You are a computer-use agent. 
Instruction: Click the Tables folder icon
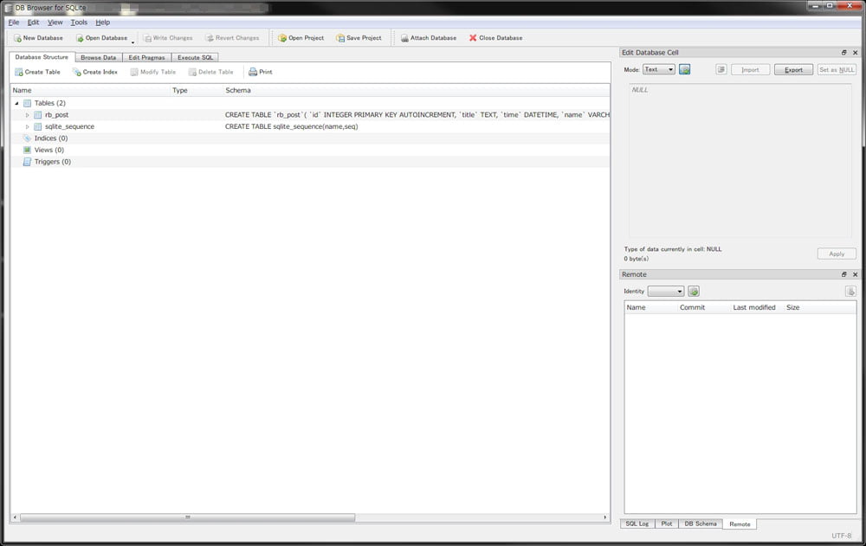click(x=27, y=103)
